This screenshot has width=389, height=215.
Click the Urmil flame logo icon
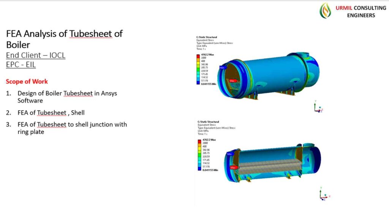[325, 11]
